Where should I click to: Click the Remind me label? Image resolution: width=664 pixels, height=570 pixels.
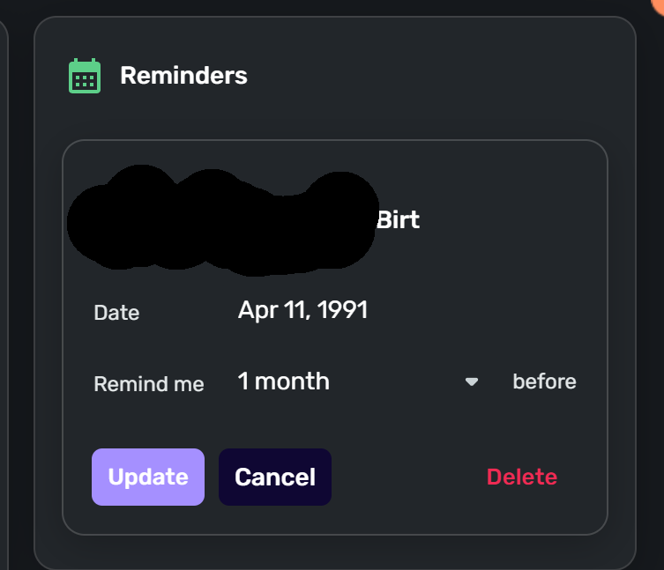tap(148, 384)
